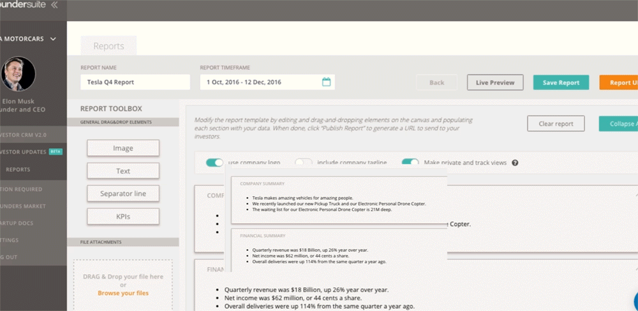Click the help question mark icon

(515, 163)
